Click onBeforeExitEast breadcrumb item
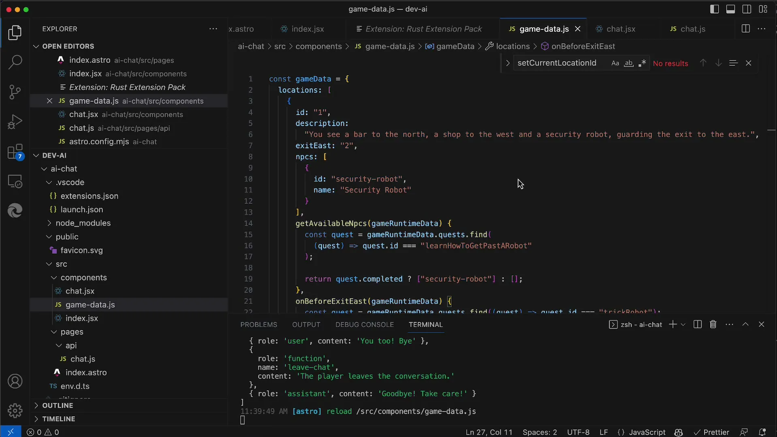Viewport: 777px width, 437px height. coord(583,46)
